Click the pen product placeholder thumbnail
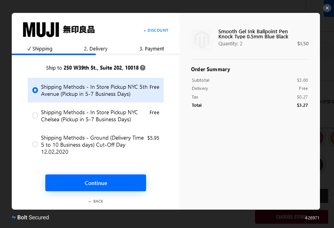This screenshot has height=228, width=334. tap(202, 39)
